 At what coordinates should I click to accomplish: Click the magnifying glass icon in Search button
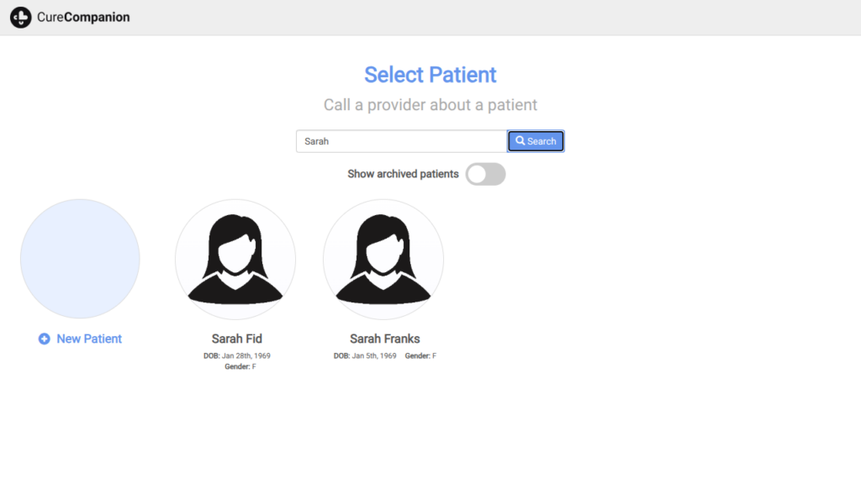[x=520, y=141]
